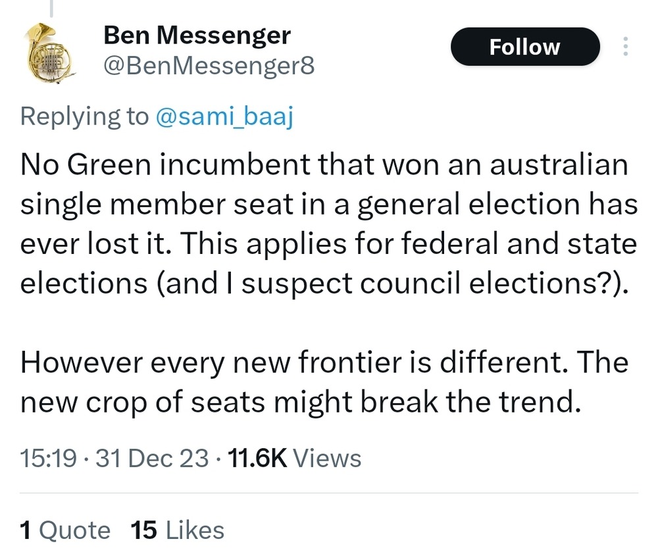Click the 31 Dec 23 date
658x556 pixels.
153,458
